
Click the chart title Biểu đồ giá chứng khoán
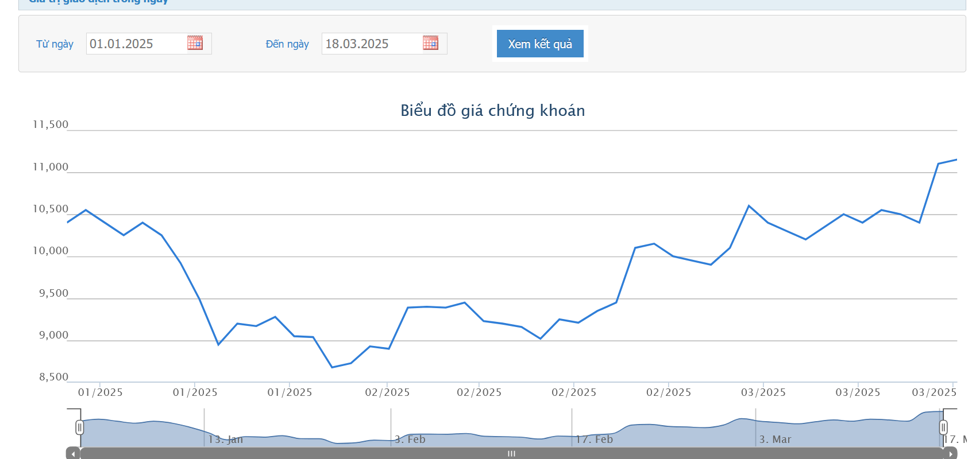492,111
